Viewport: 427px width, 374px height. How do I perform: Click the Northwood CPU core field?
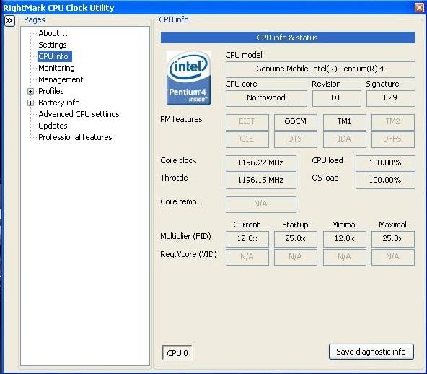pos(266,98)
